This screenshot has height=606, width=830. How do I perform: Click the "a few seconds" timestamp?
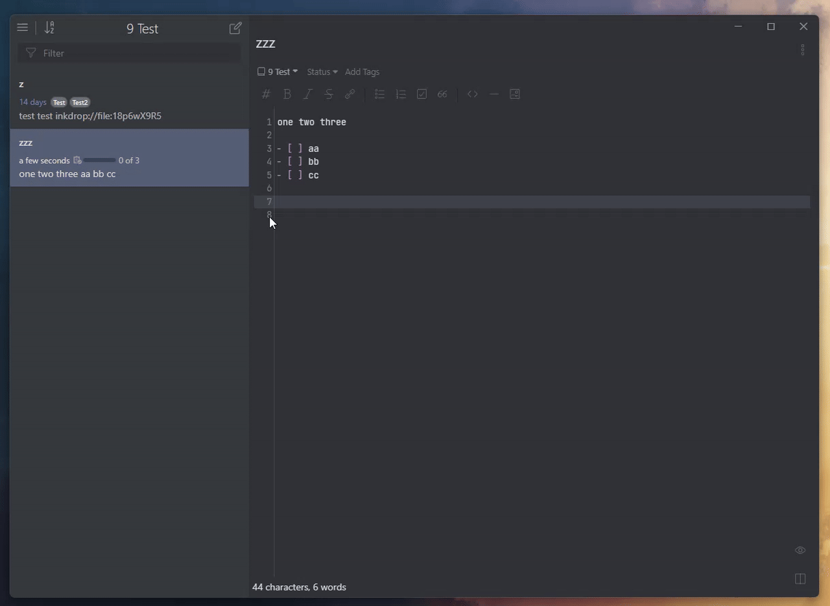pos(44,160)
